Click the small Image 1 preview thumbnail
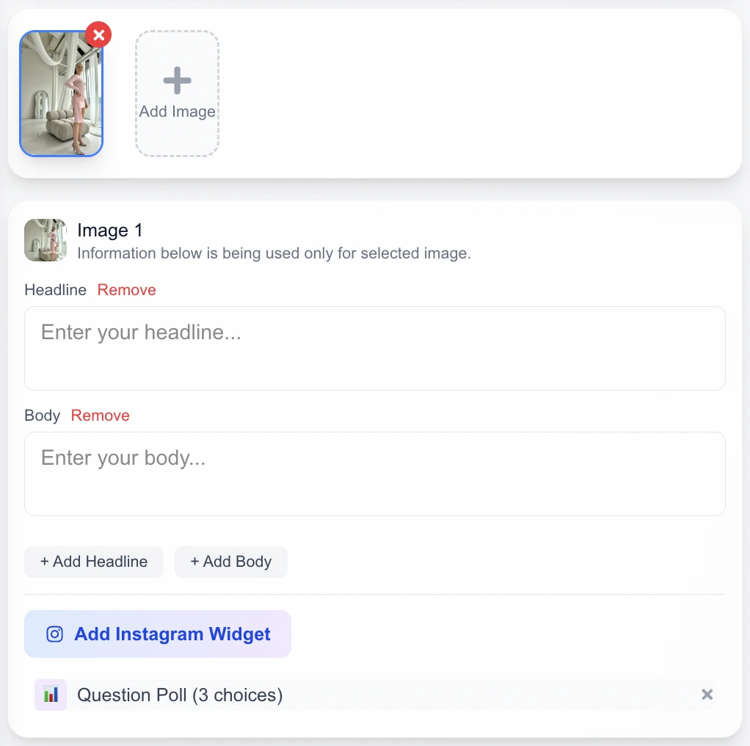 pyautogui.click(x=45, y=240)
